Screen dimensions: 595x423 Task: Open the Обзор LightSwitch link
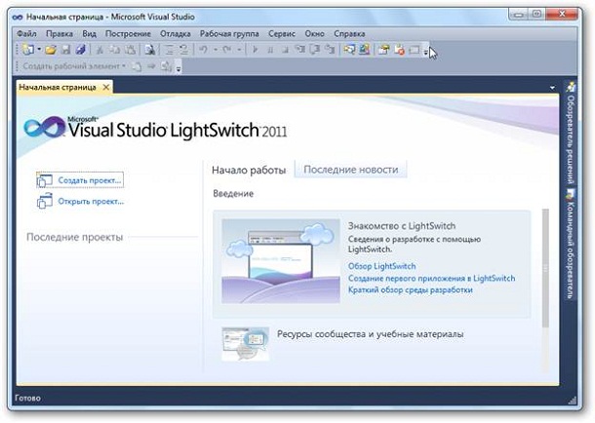pyautogui.click(x=381, y=266)
